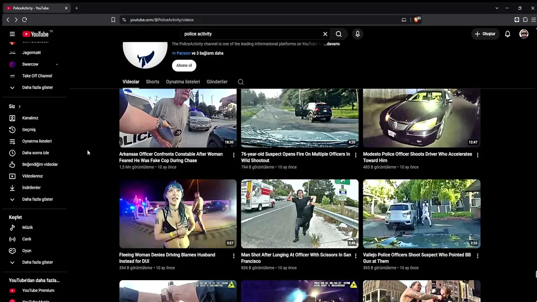537x302 pixels.
Task: Go back in browser history
Action: [x=8, y=20]
